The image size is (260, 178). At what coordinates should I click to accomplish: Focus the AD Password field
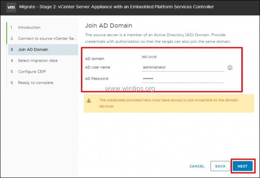coord(183,79)
